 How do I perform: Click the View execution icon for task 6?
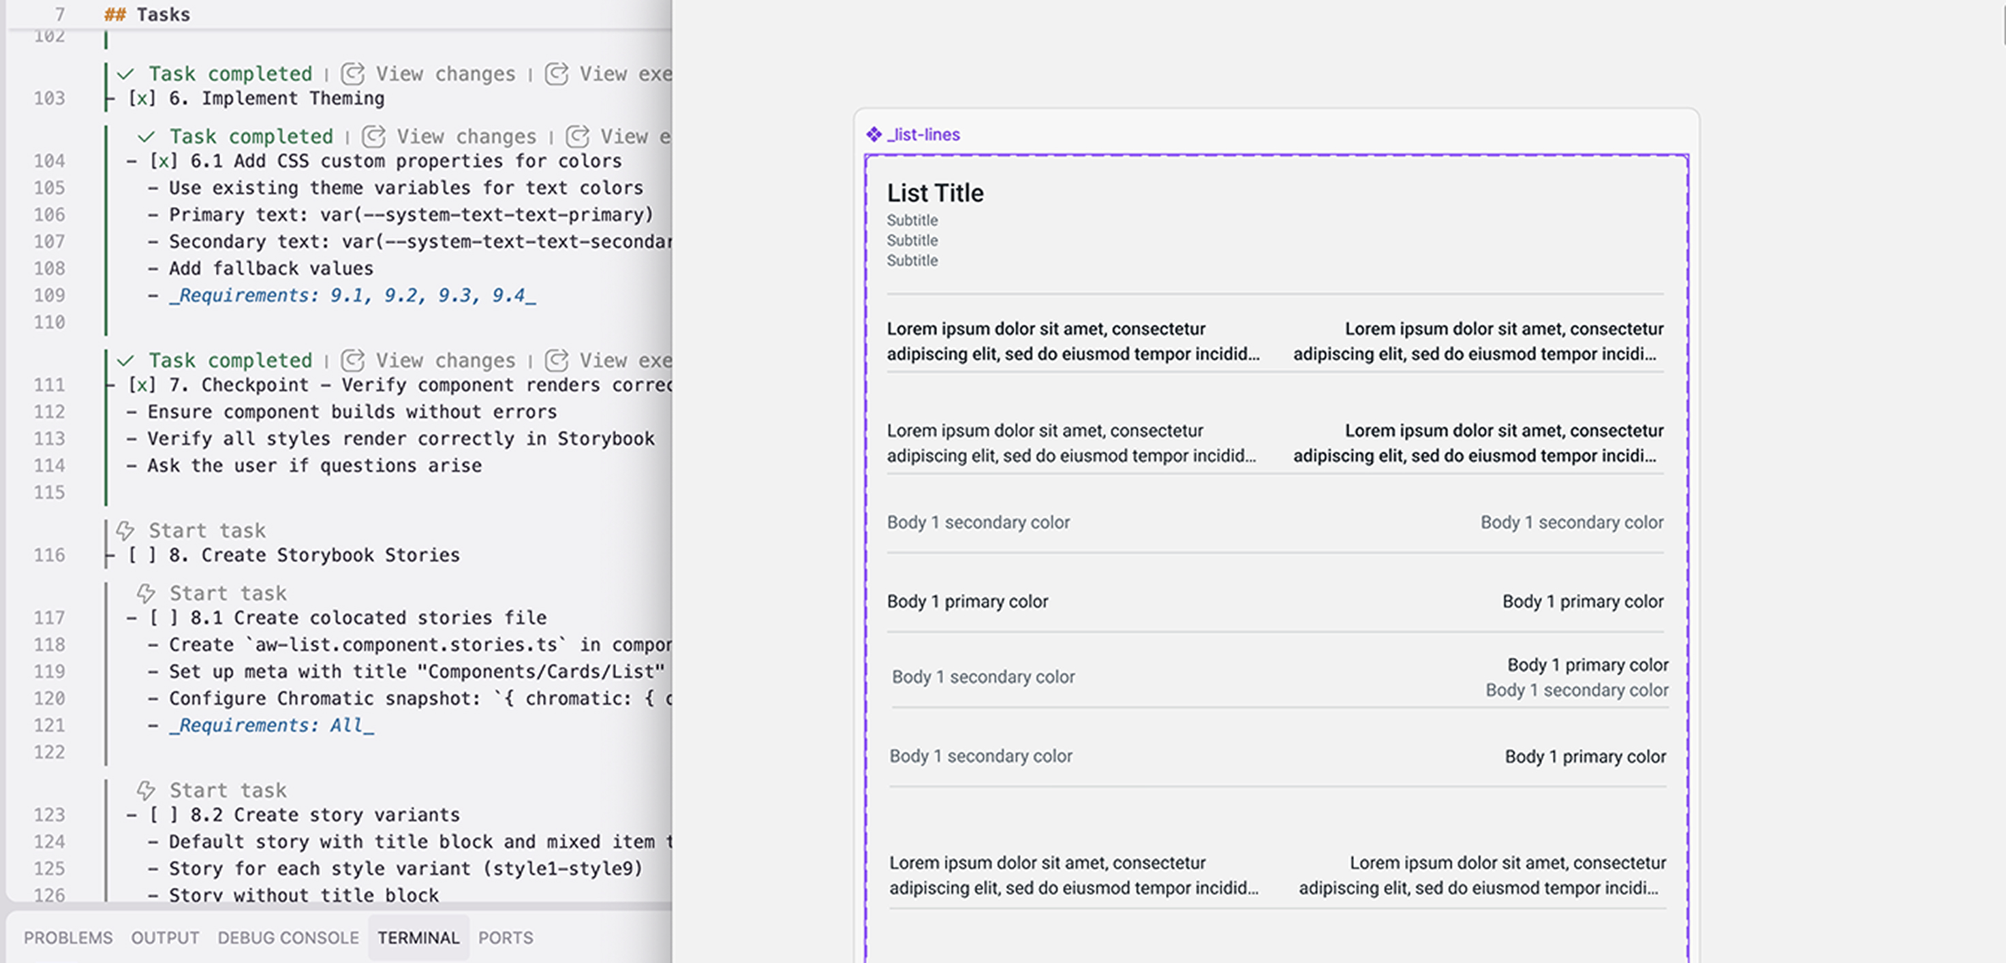(556, 74)
